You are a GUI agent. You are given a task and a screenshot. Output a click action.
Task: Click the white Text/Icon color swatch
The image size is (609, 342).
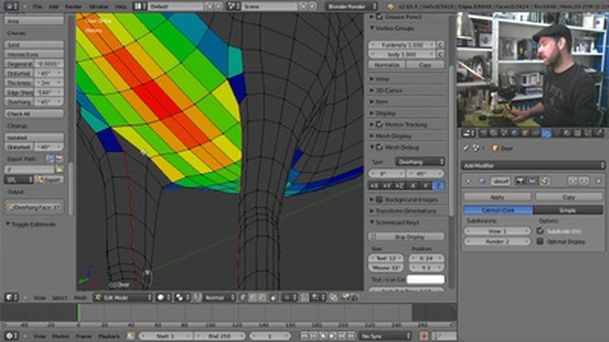pyautogui.click(x=425, y=280)
